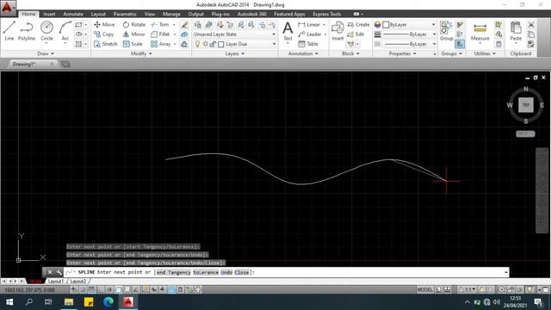Select the Line drawing tool

coord(9,31)
